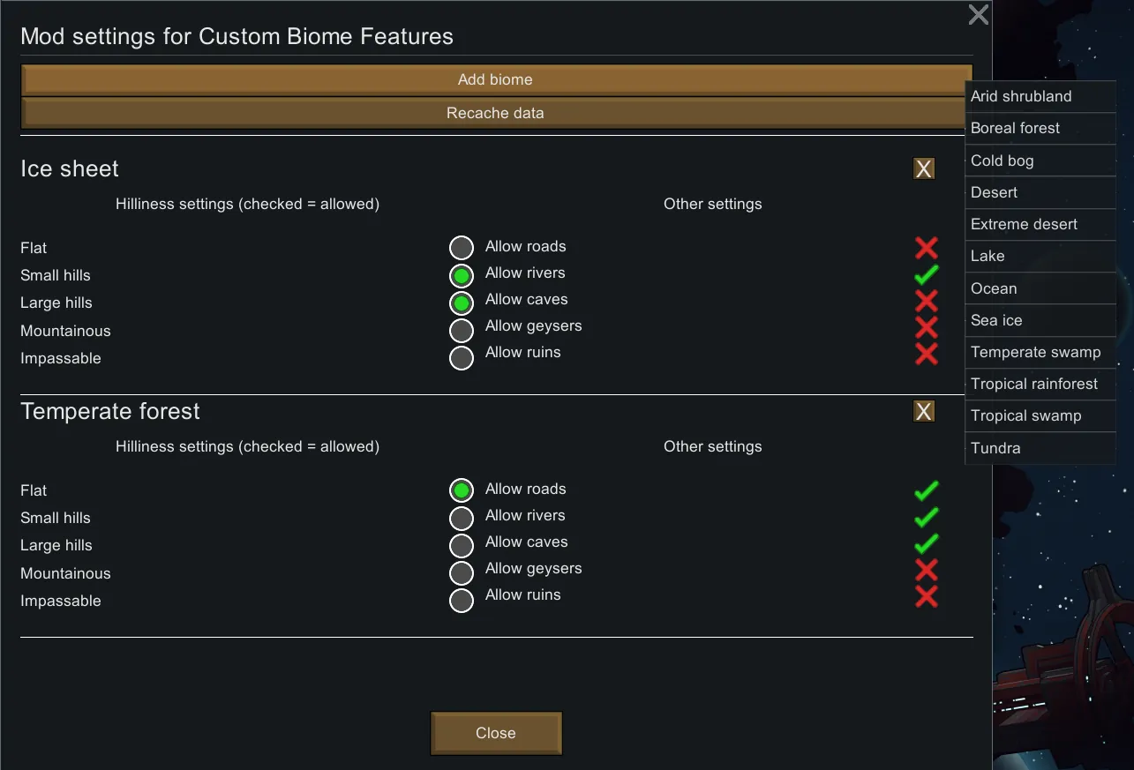The height and width of the screenshot is (770, 1134).
Task: Enable Flat hilliness radio under Ice sheet
Action: (462, 248)
